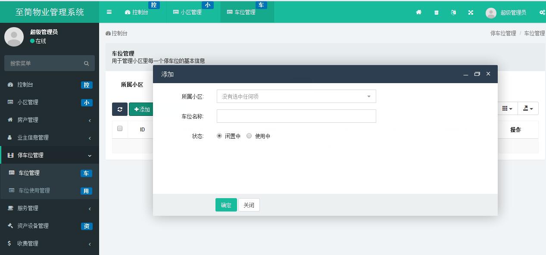Click the hamburger menu icon beside 控制台

[109, 12]
